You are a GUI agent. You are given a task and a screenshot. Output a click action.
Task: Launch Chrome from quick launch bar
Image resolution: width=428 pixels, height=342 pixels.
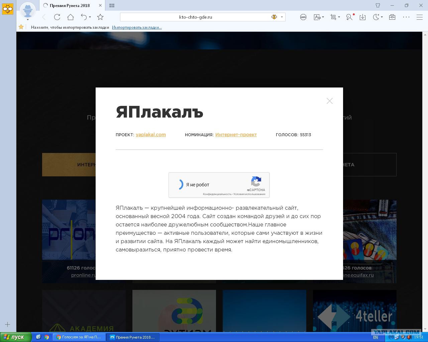47,337
